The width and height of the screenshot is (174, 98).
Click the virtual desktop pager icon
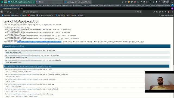tap(5, 2)
